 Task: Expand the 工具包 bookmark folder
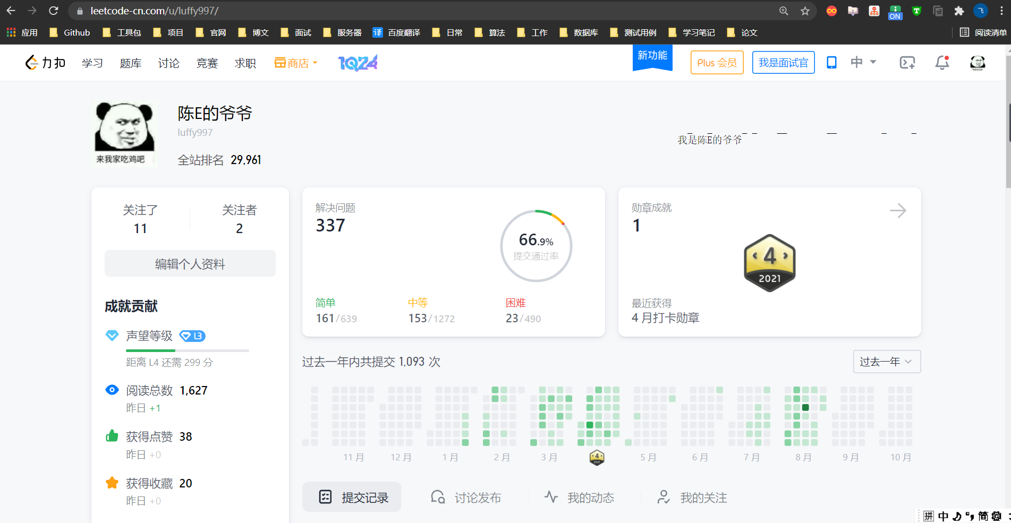tap(122, 32)
